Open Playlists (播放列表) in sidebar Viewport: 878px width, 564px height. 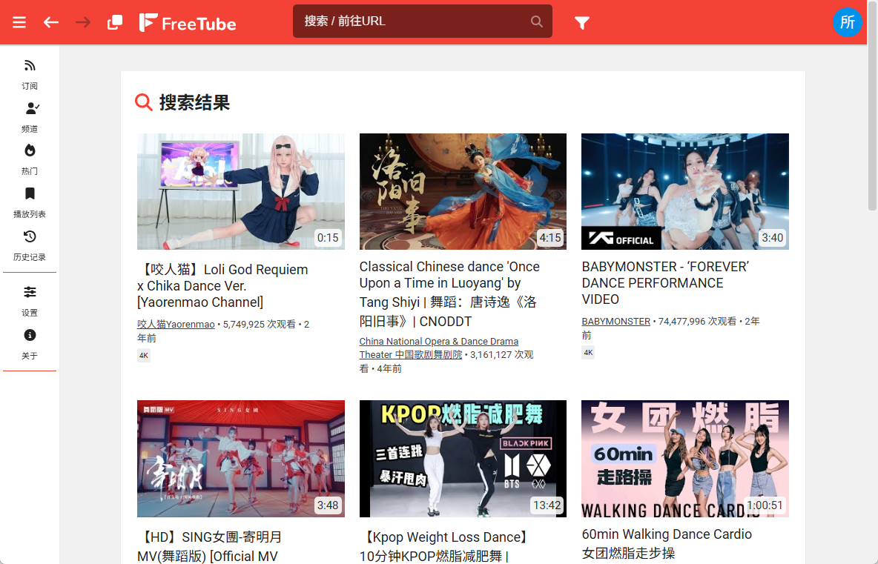[30, 203]
